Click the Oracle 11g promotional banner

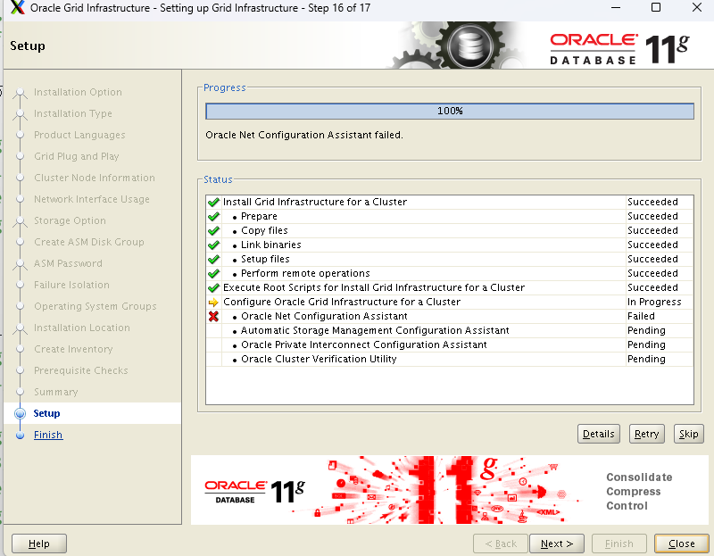coord(450,490)
